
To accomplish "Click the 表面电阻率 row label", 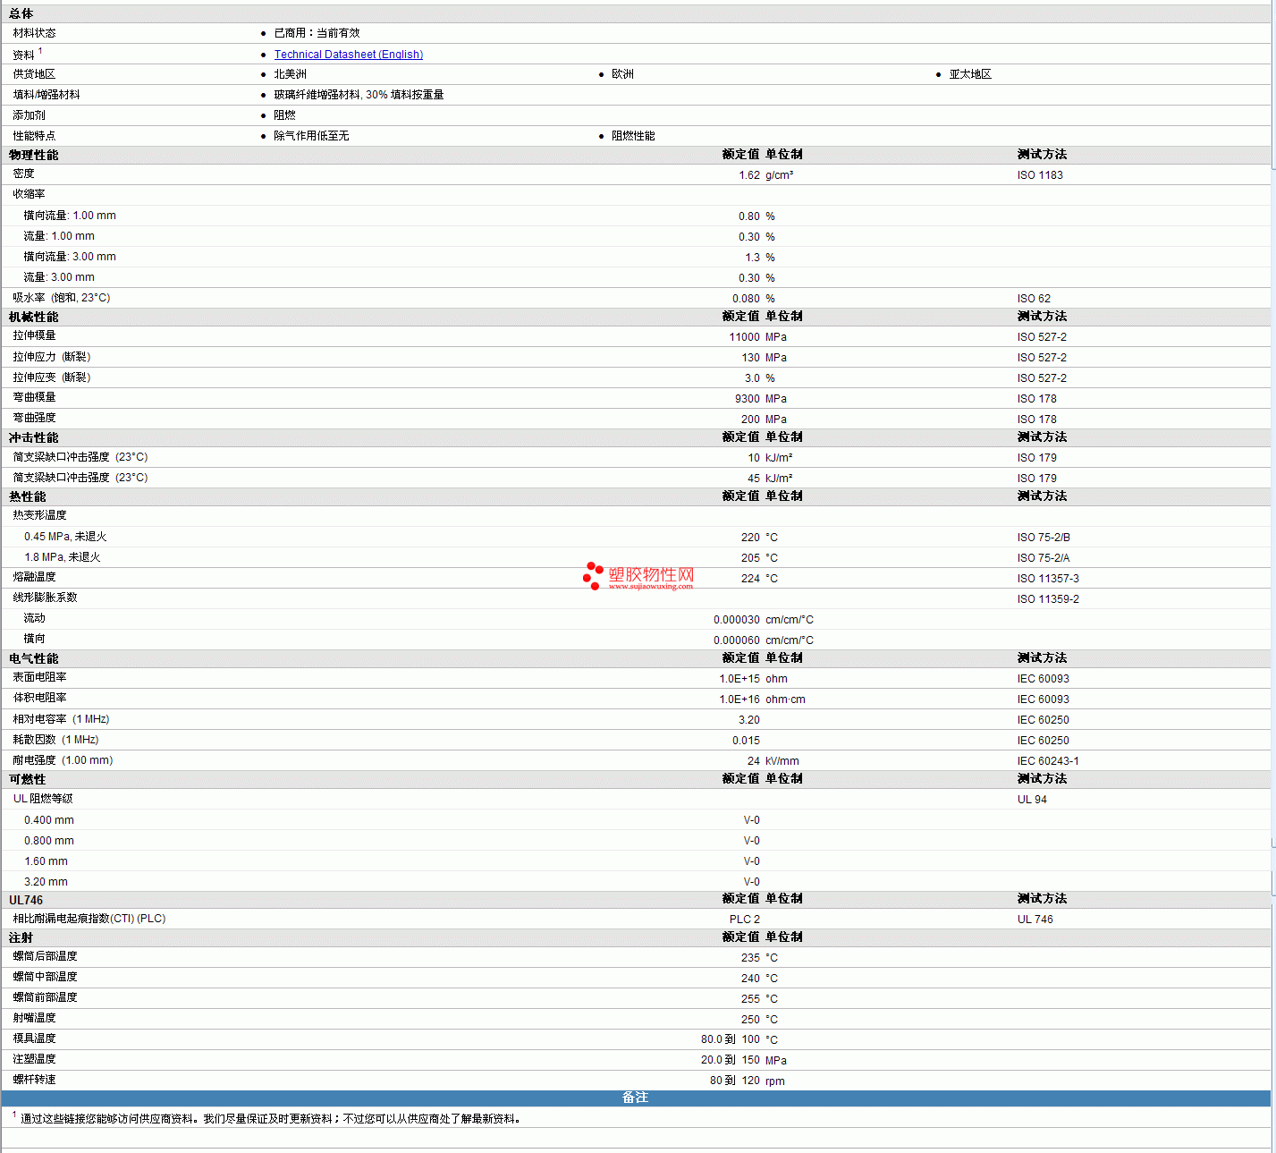I will coord(39,677).
